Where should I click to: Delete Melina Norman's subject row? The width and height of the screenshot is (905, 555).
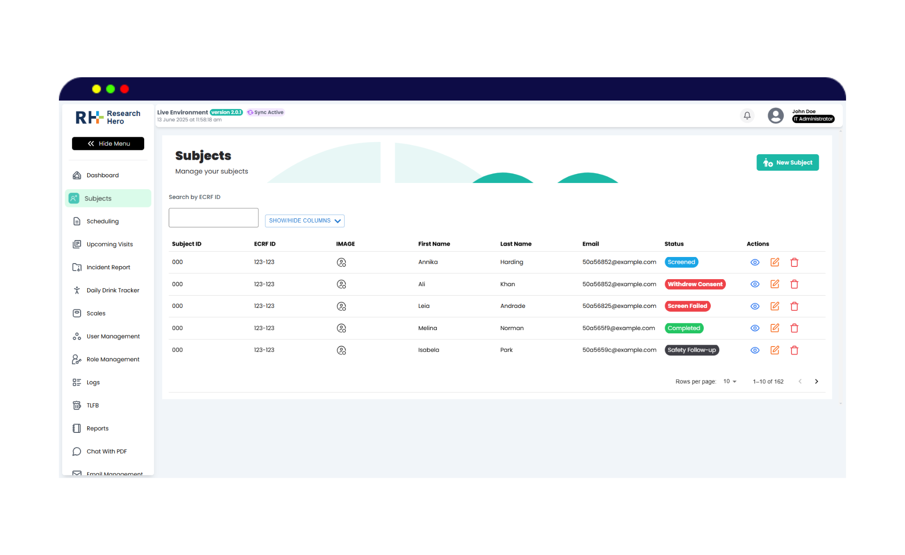coord(794,328)
